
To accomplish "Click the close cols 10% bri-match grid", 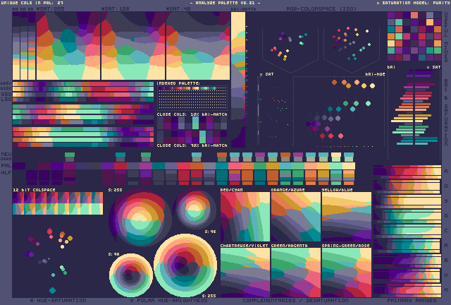I will [192, 128].
